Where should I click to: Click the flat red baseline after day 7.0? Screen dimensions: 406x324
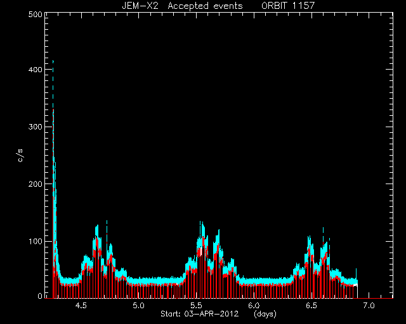click(376, 298)
